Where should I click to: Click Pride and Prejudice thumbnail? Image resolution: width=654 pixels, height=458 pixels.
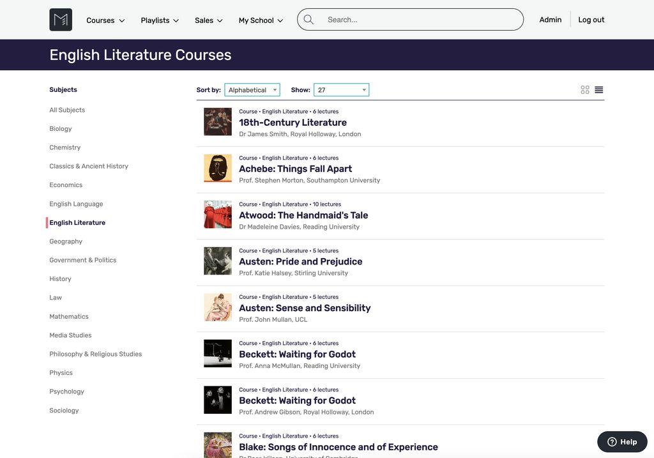218,261
